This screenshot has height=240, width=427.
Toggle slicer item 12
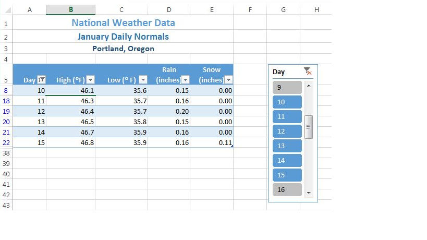pyautogui.click(x=287, y=131)
